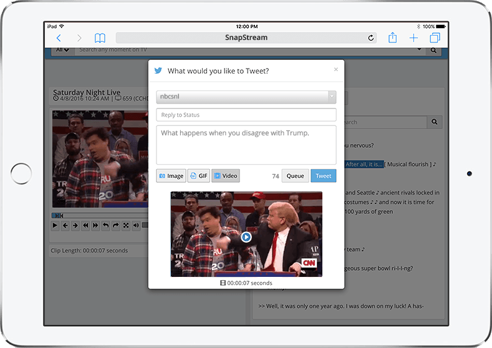This screenshot has height=348, width=492.
Task: Click the Reply to Status field
Action: click(x=246, y=115)
